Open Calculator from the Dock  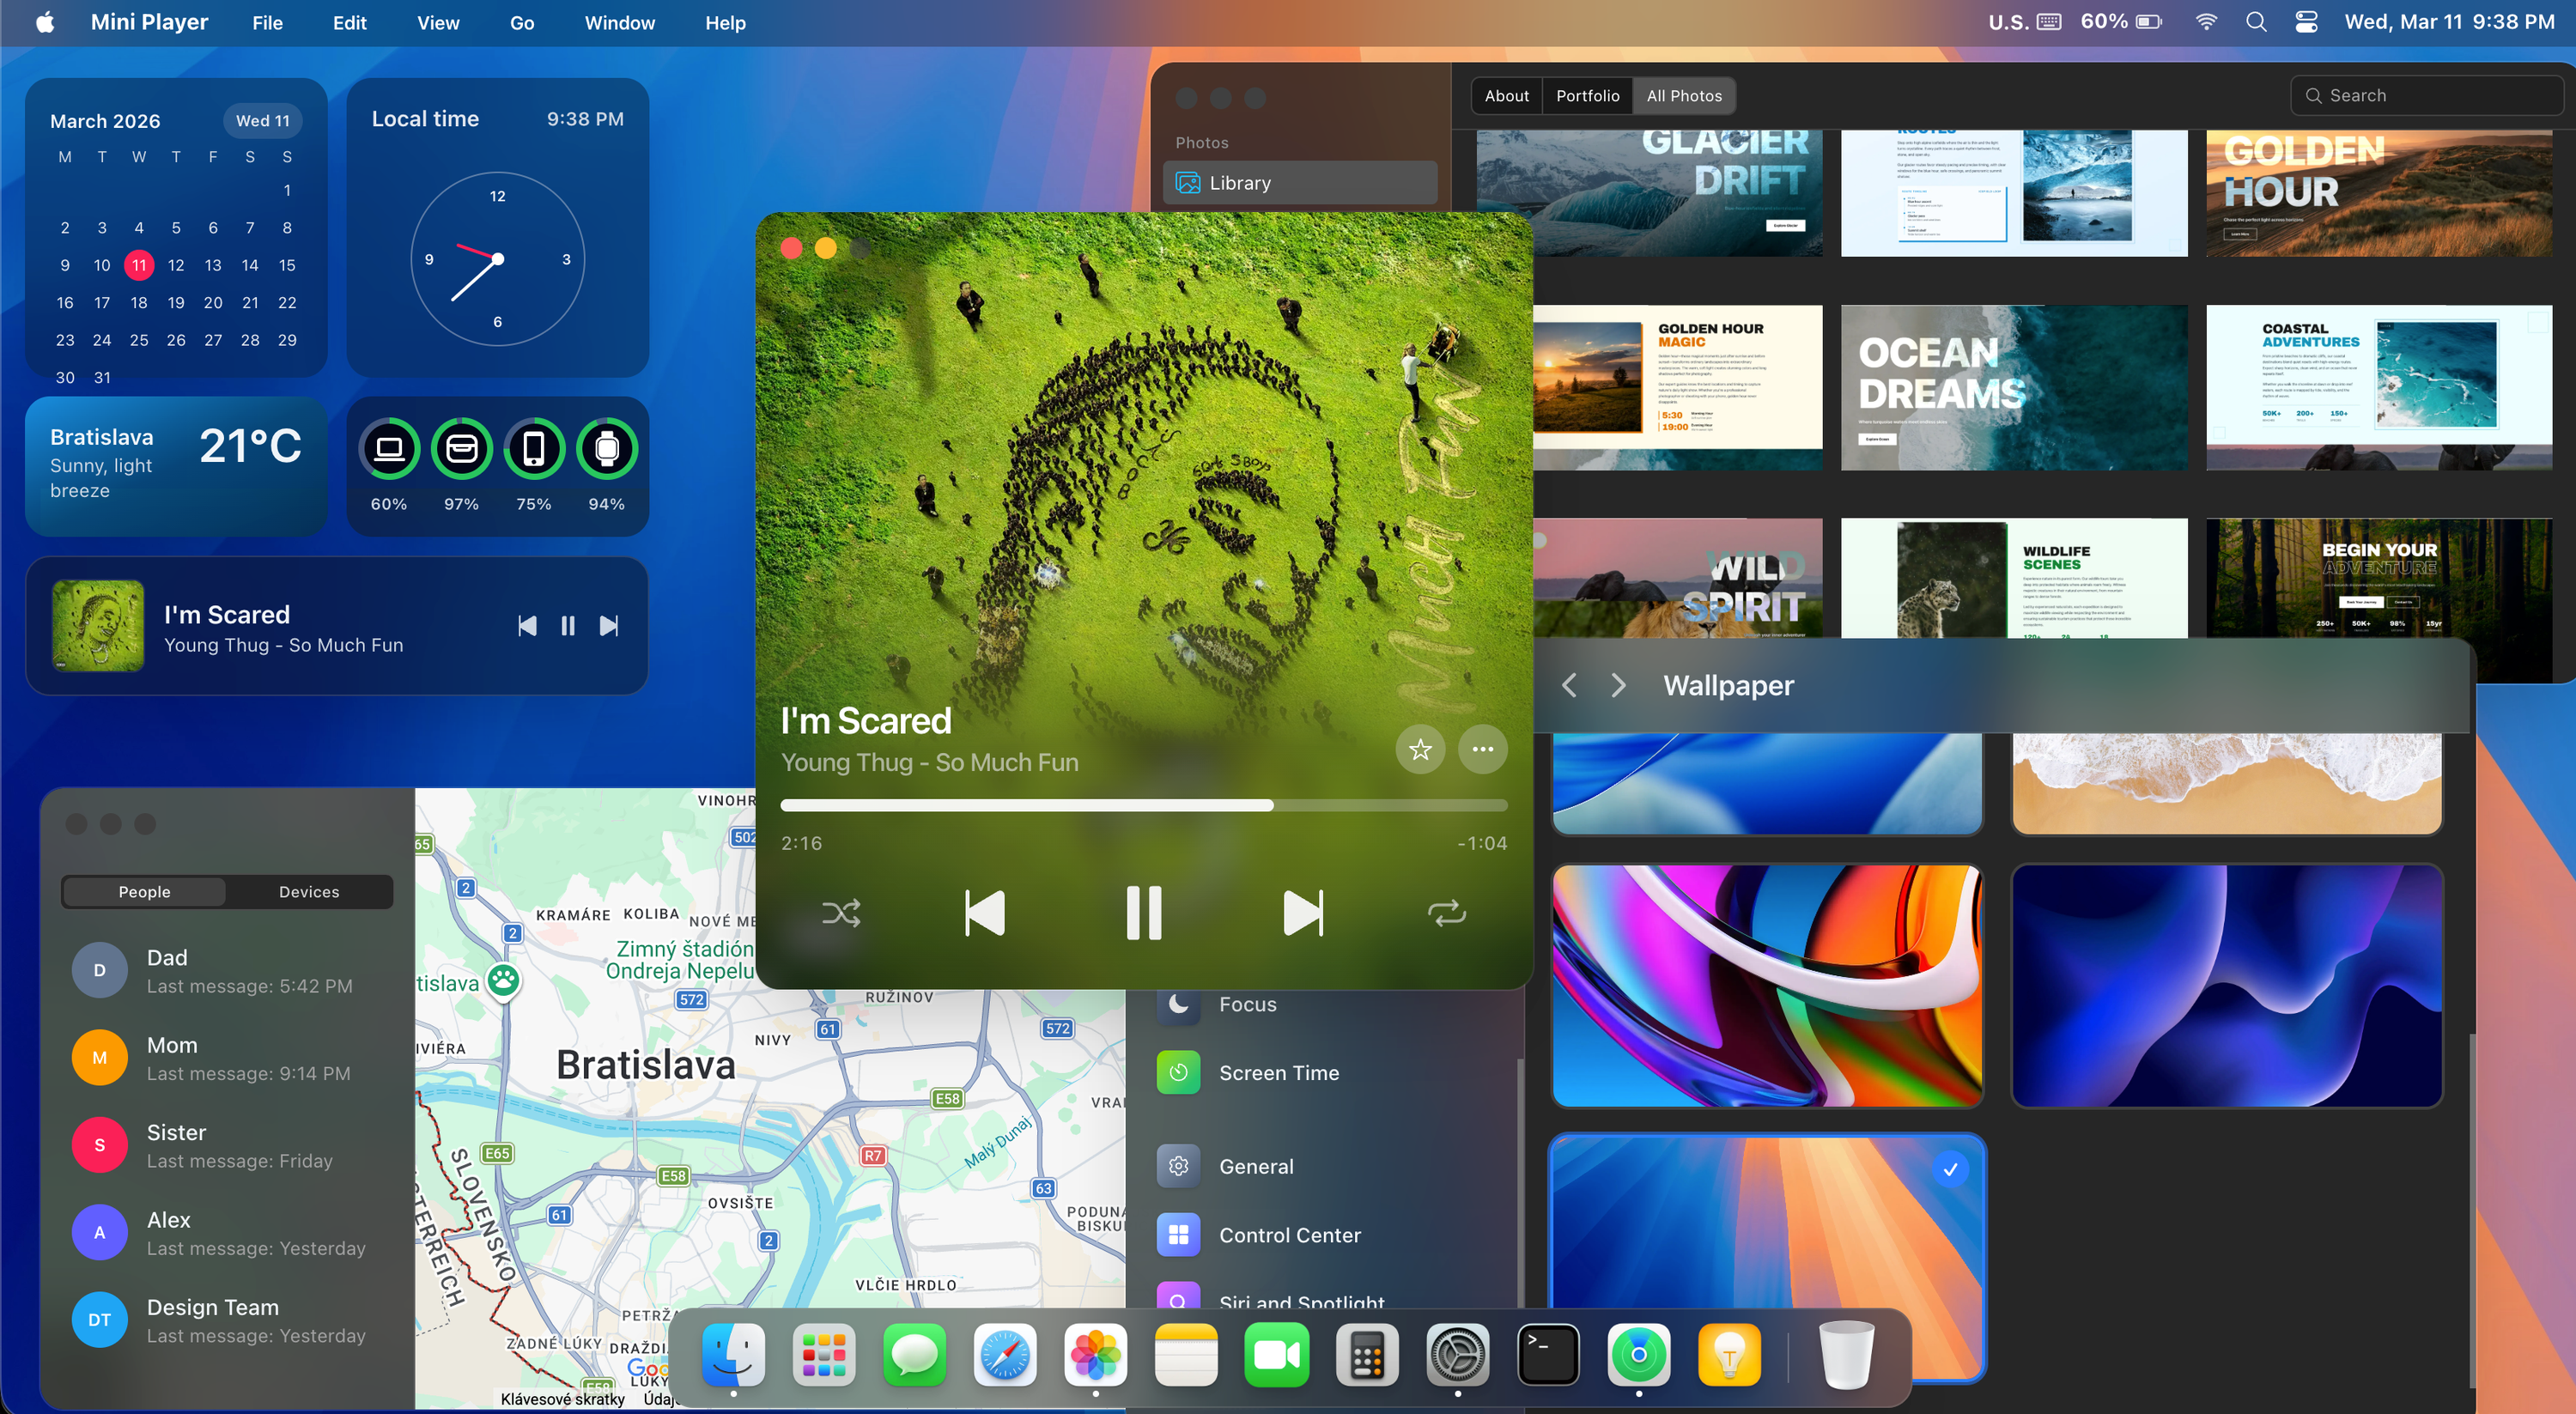click(1367, 1356)
